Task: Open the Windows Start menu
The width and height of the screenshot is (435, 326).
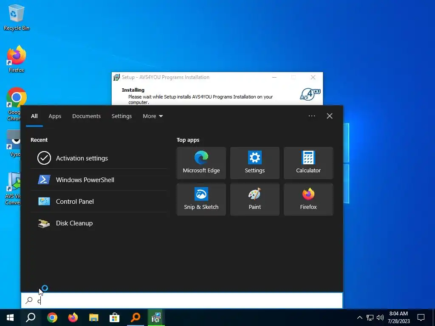Action: [10, 318]
